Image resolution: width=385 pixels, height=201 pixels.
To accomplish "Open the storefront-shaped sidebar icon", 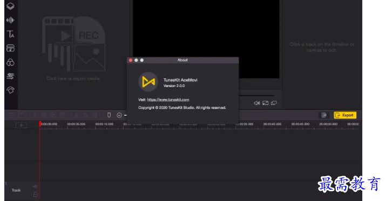I will click(10, 48).
